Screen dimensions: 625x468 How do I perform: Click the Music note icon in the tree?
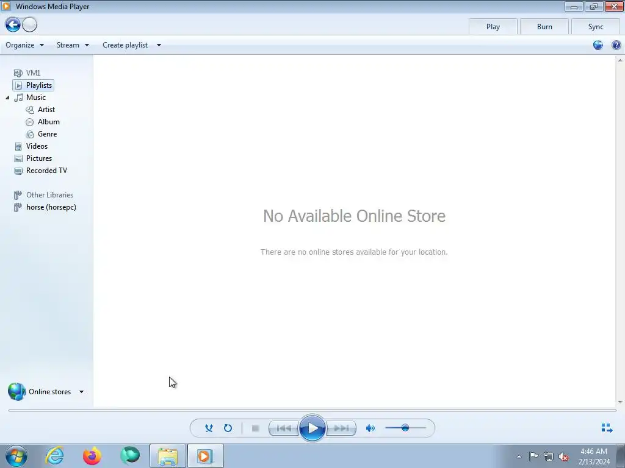tap(18, 97)
